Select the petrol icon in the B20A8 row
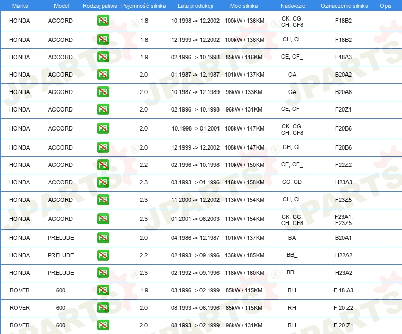402x334 pixels. (103, 92)
